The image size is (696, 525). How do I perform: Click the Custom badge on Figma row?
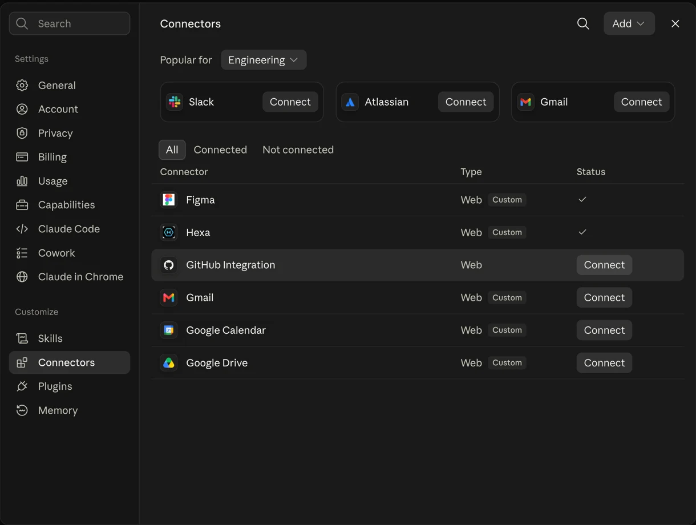507,200
